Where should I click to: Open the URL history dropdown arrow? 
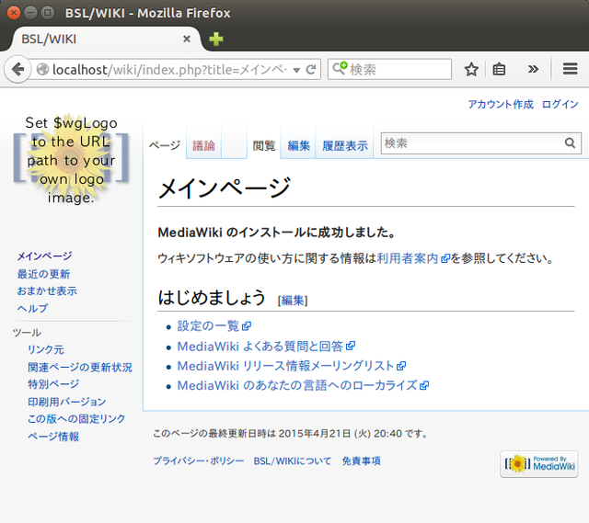pyautogui.click(x=296, y=70)
